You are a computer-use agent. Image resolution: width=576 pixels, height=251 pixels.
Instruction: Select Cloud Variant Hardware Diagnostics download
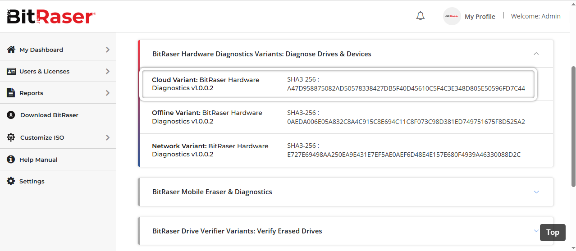pos(206,84)
